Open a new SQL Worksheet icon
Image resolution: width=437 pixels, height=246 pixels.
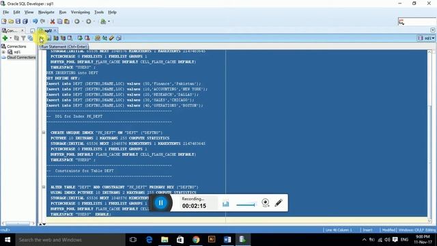tap(103, 21)
